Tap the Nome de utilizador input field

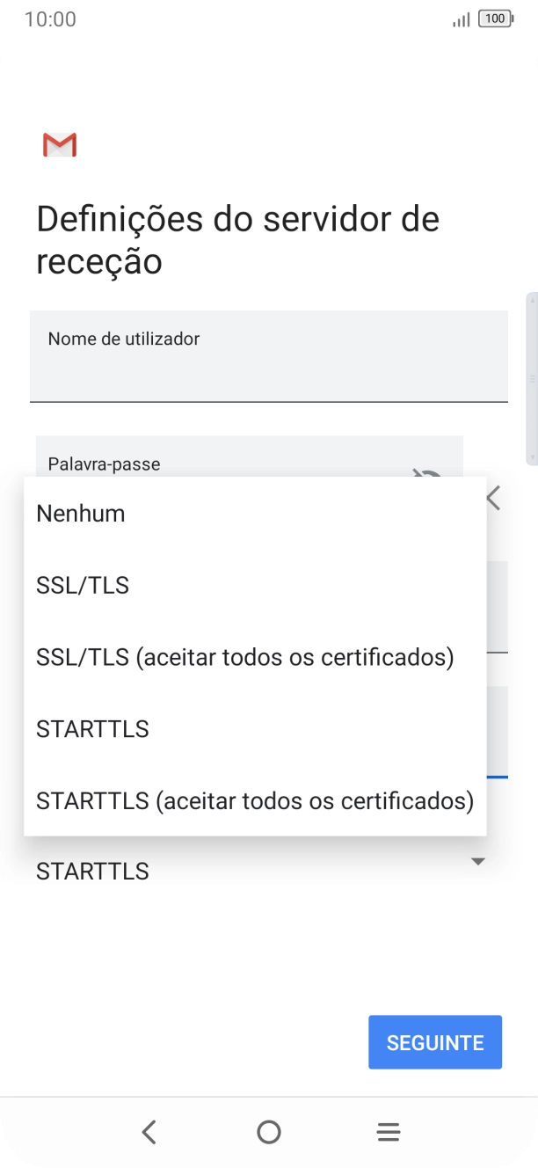pyautogui.click(x=269, y=355)
